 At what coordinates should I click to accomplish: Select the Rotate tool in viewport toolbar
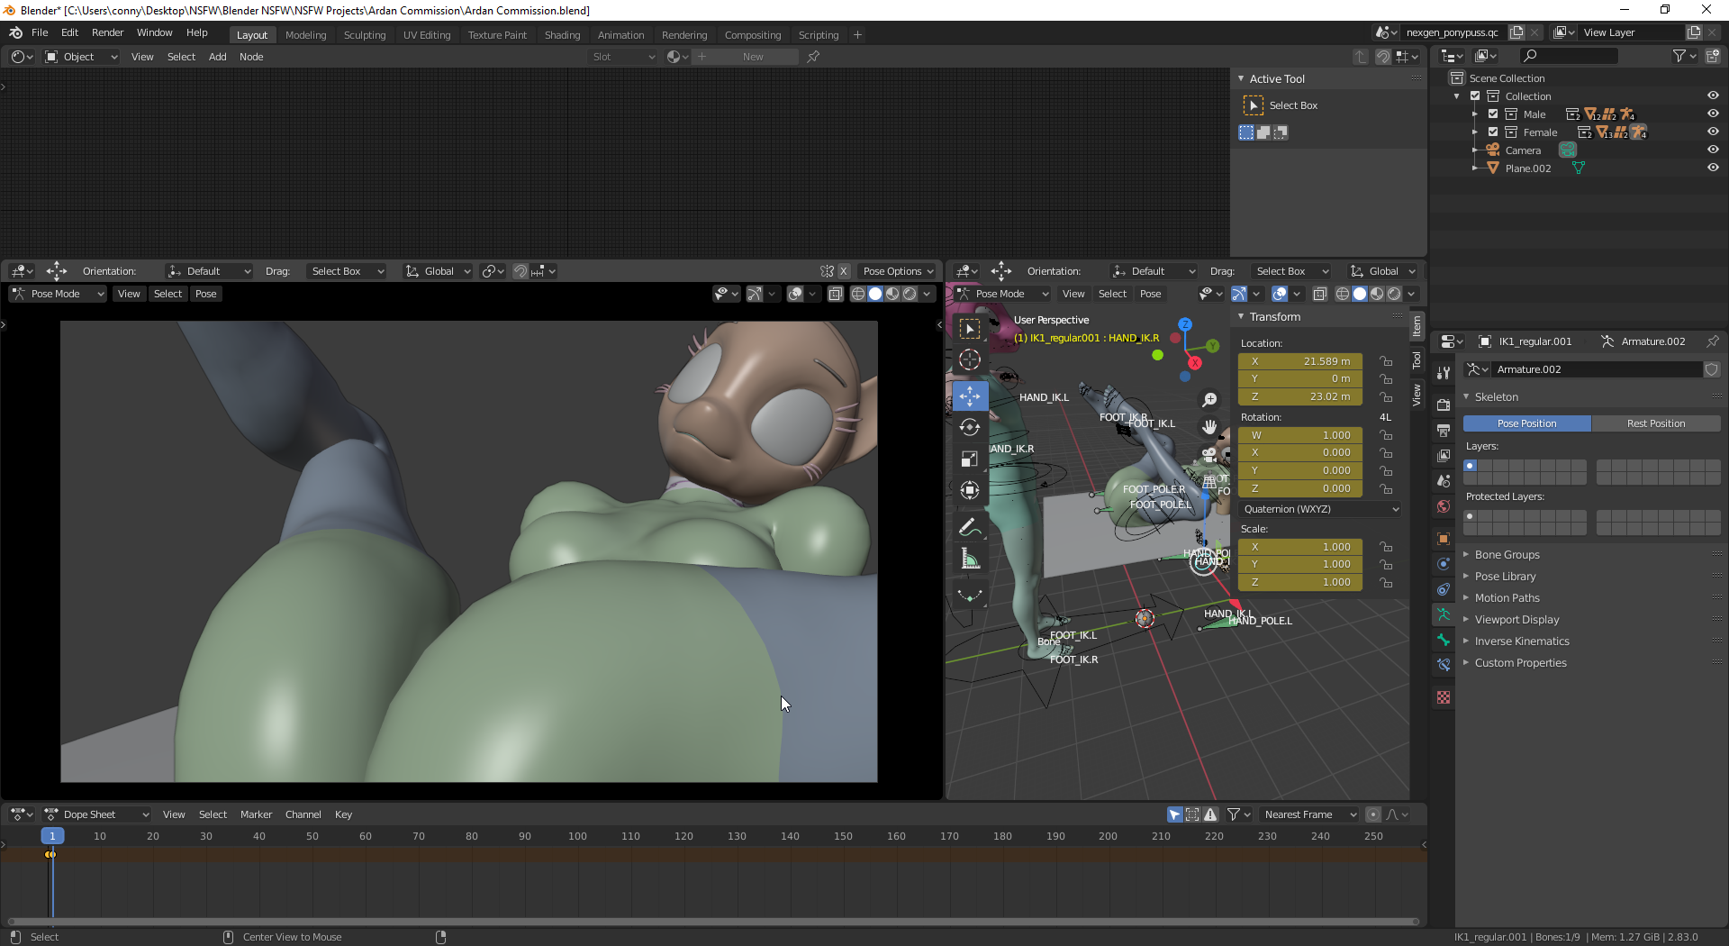970,427
